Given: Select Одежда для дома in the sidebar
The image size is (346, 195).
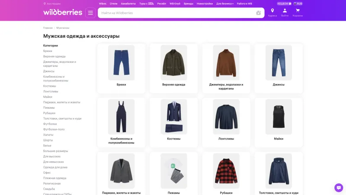Looking at the screenshot, I should tap(55, 167).
